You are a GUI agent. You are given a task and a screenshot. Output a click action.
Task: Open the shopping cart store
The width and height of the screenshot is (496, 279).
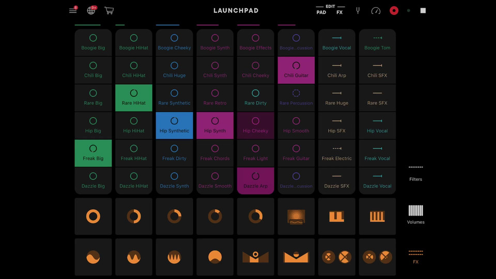click(x=109, y=10)
